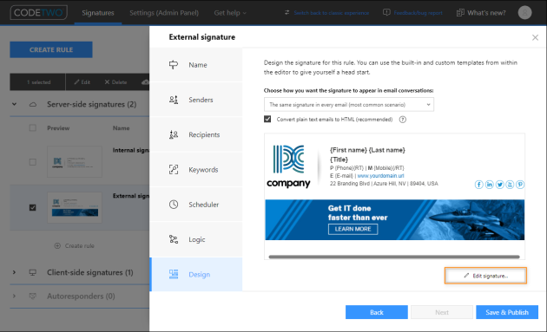Click the company logo in signature preview
Screen dimensions: 547x332
288,166
